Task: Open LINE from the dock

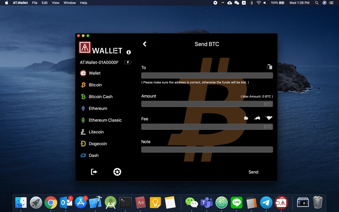Action: coord(236,203)
